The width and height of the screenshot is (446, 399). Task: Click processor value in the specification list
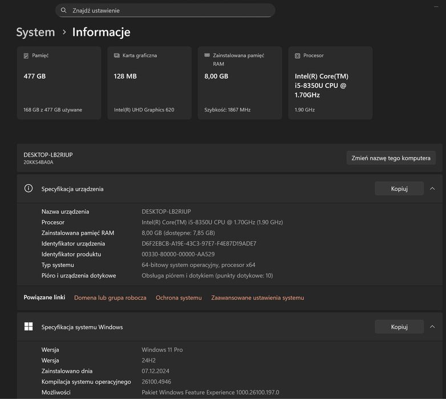tap(212, 222)
